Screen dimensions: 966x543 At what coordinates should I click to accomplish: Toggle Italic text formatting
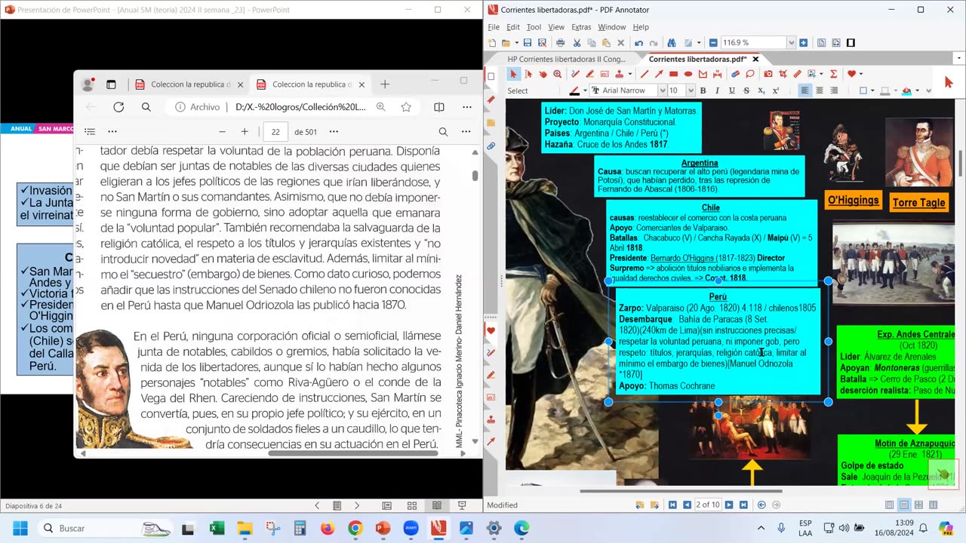pos(717,90)
